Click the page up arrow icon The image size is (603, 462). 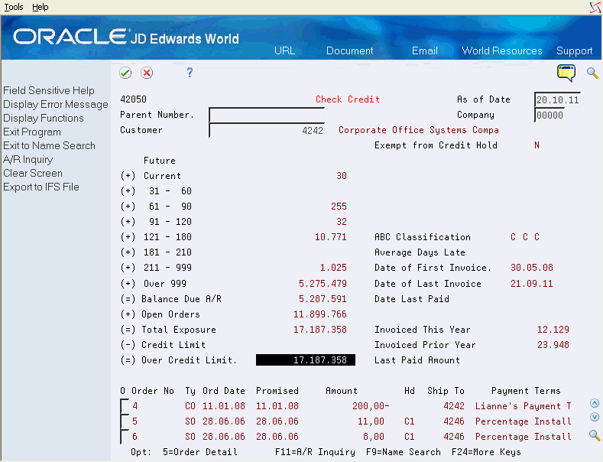(x=595, y=403)
